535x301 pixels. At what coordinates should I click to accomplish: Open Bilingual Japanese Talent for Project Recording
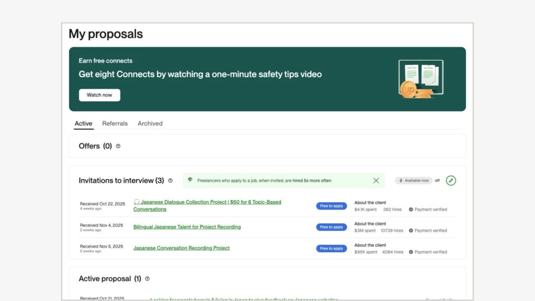point(187,227)
